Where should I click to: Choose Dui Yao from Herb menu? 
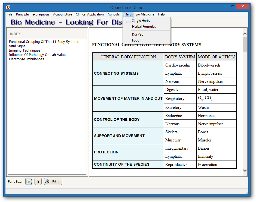[x=147, y=34]
